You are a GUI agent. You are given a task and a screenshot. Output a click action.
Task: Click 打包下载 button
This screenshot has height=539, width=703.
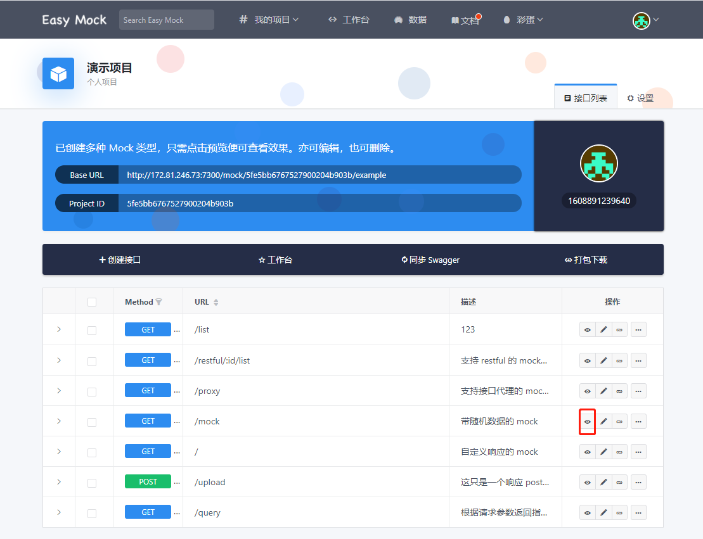[x=586, y=260]
